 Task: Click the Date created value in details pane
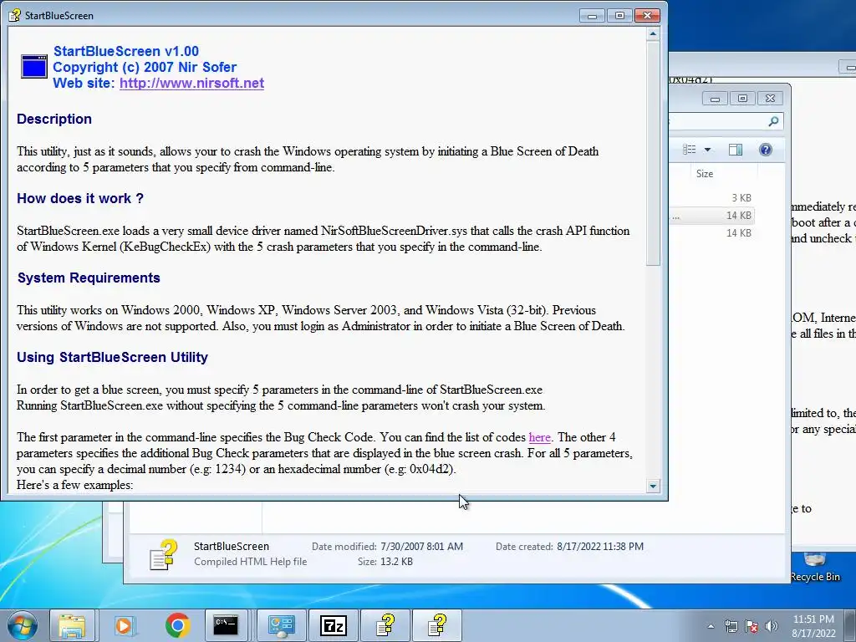click(600, 546)
